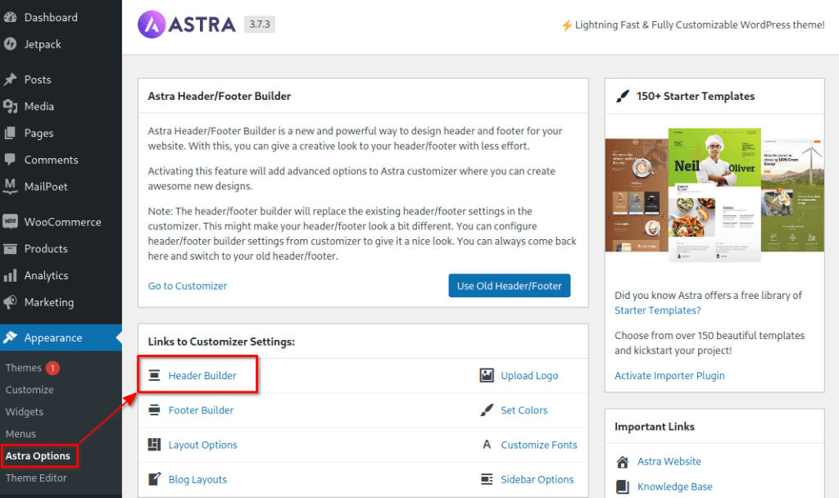Click the Links to Customizer Settings heading

tap(221, 342)
